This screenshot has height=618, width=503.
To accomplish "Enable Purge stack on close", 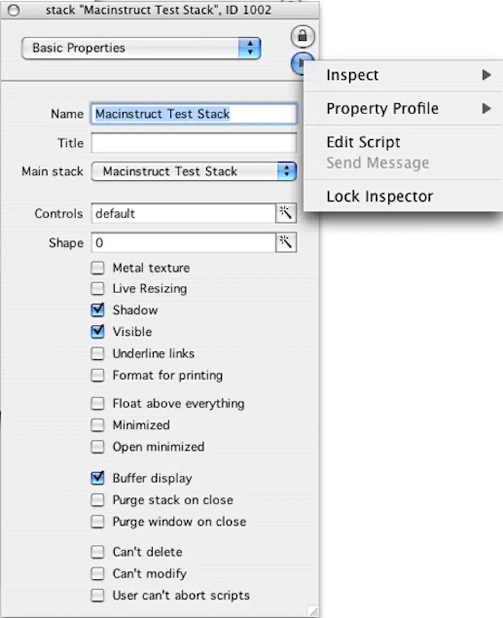I will tap(97, 500).
